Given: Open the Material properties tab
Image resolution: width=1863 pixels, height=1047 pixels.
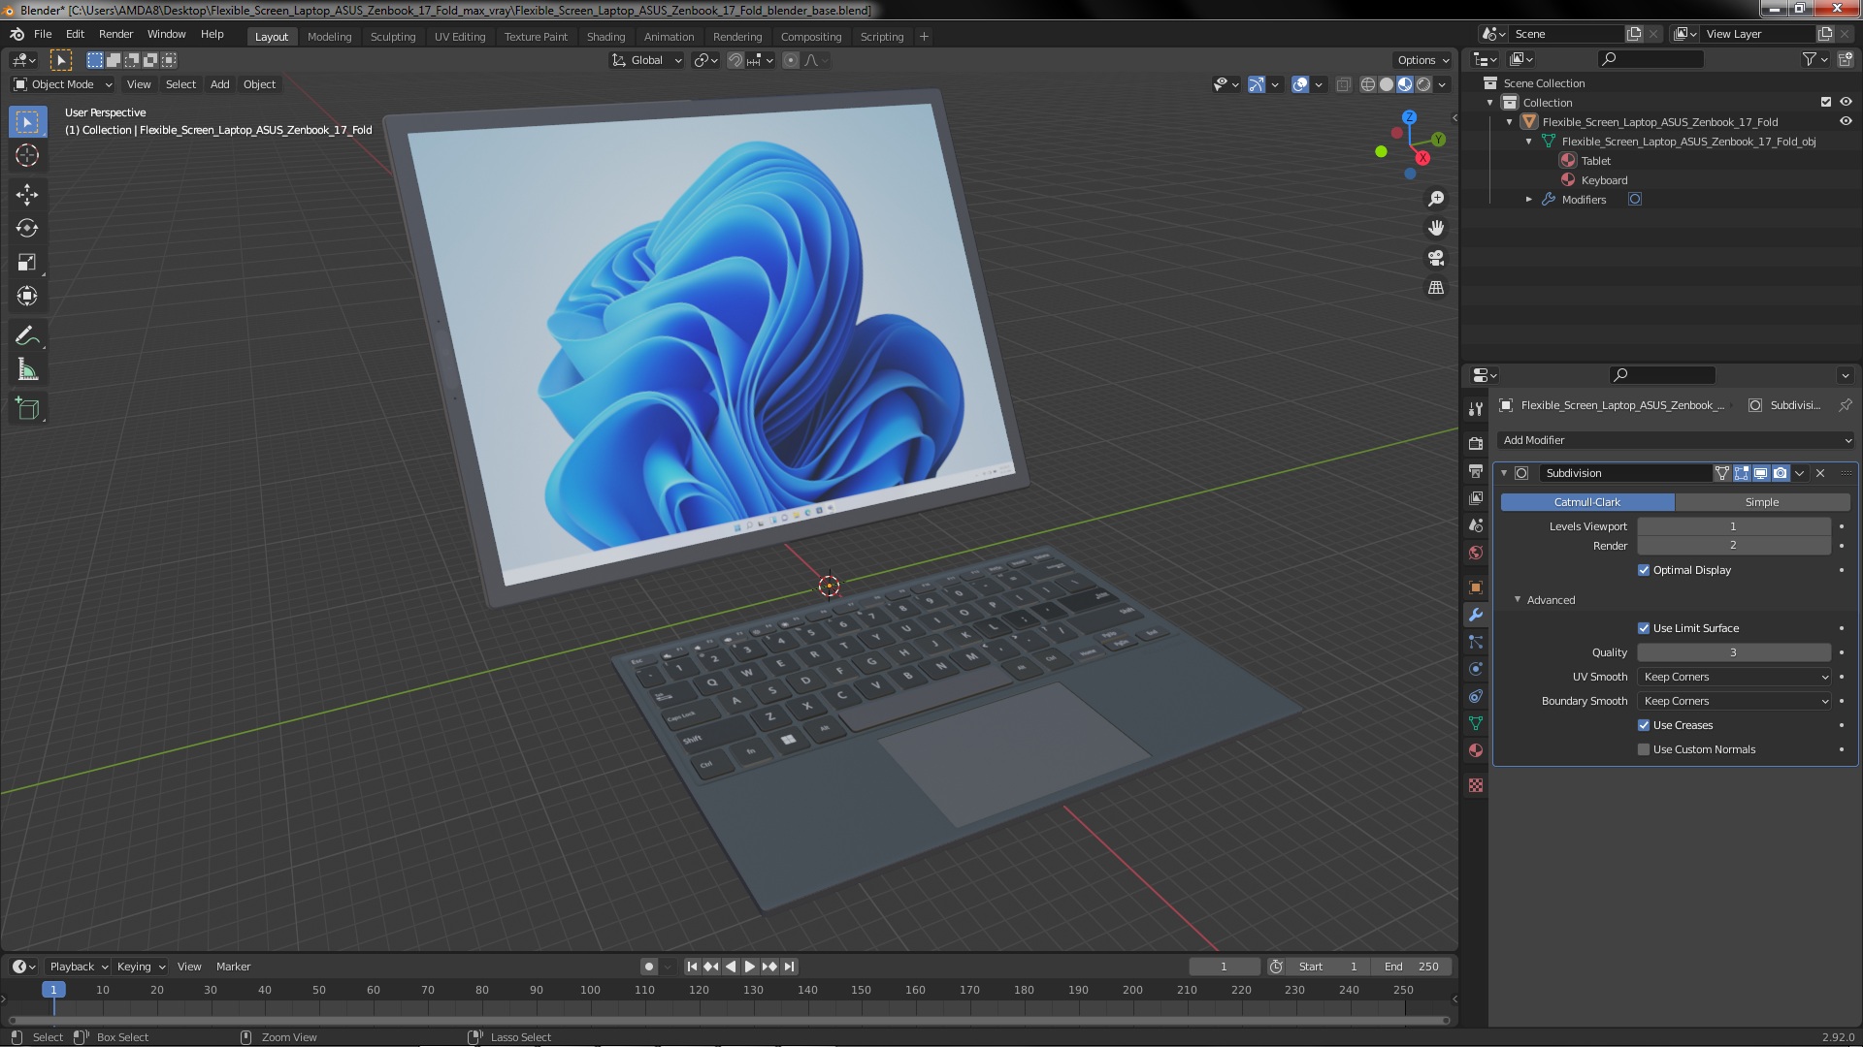Looking at the screenshot, I should (x=1476, y=750).
